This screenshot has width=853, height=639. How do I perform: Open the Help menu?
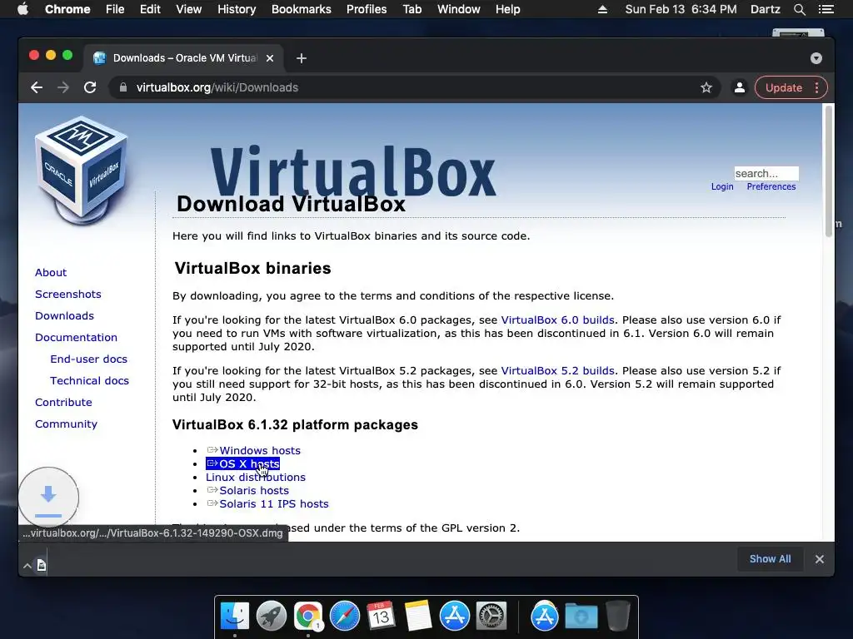[x=507, y=9]
